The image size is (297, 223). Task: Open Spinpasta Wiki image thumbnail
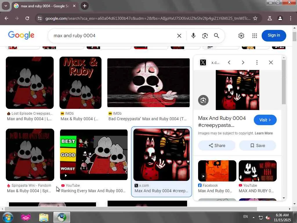coord(30,155)
